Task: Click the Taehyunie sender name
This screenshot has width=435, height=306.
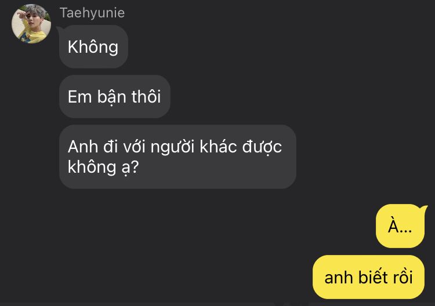Action: point(92,13)
